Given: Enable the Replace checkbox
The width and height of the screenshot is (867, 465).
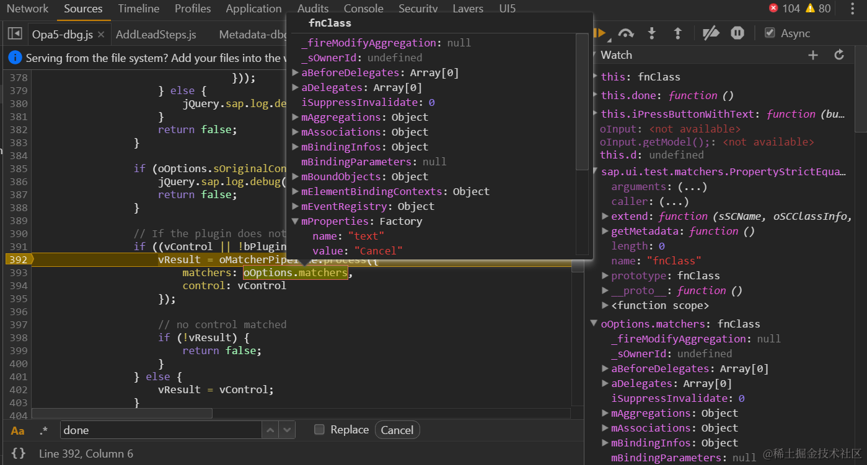Looking at the screenshot, I should 319,429.
